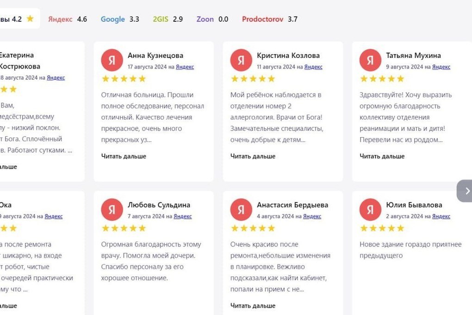The height and width of the screenshot is (315, 472).
Task: Open Яндекс link in Анна Кузнецова's review
Action: [185, 67]
